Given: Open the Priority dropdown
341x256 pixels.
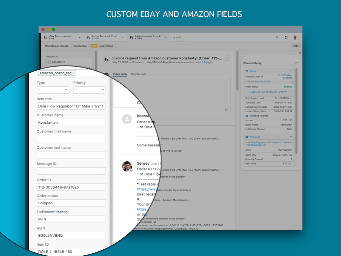Looking at the screenshot, I should [x=89, y=90].
